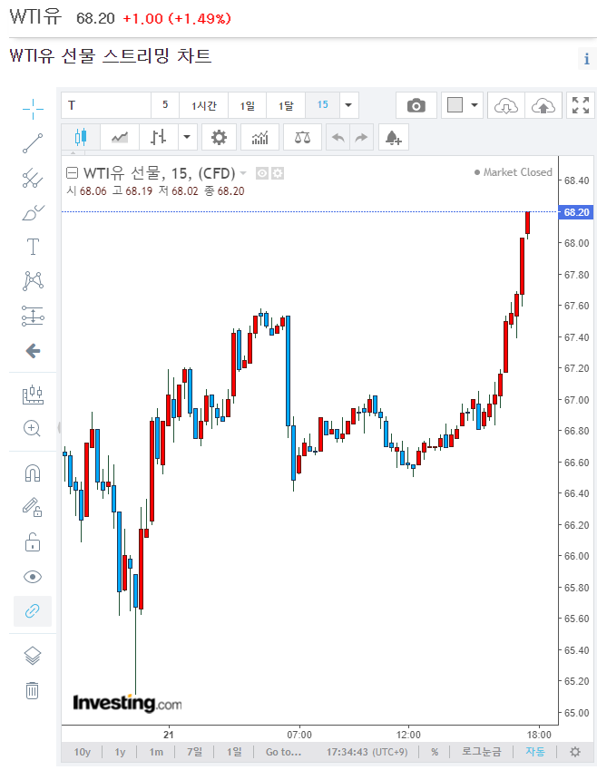Take a chart snapshot with camera icon
Viewport: 597px width, 770px height.
click(416, 105)
